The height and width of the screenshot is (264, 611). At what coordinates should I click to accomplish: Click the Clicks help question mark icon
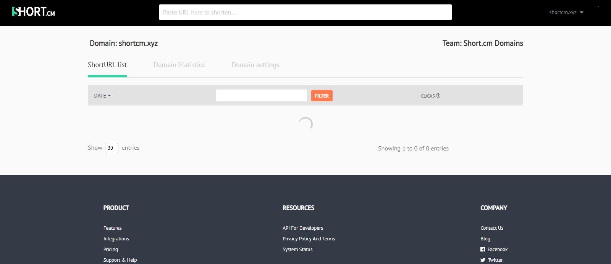coord(438,96)
